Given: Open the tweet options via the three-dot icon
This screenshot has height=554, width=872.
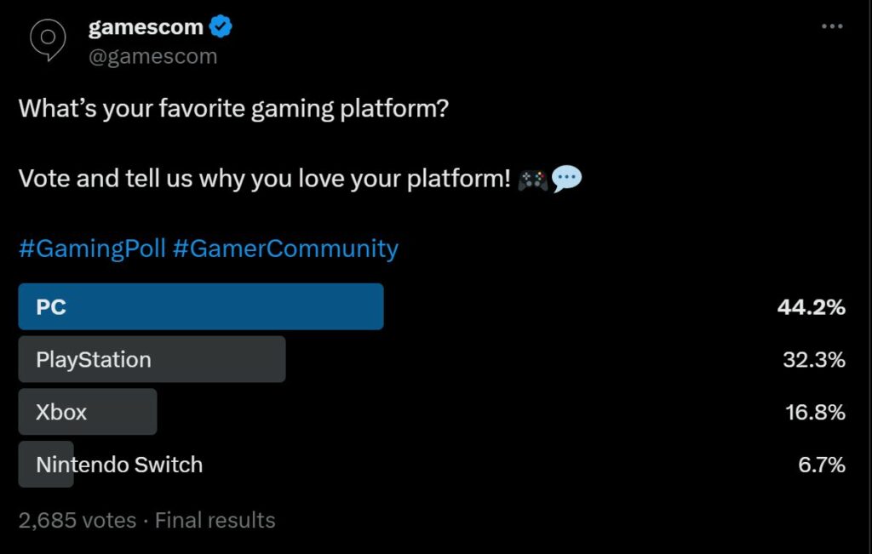Looking at the screenshot, I should click(831, 26).
